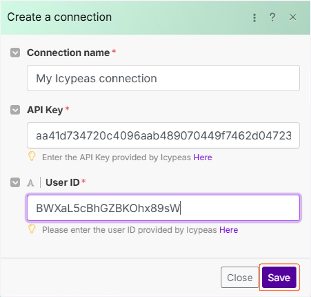This screenshot has height=297, width=311.
Task: Open the 'Here' link under API Key
Action: click(x=203, y=157)
